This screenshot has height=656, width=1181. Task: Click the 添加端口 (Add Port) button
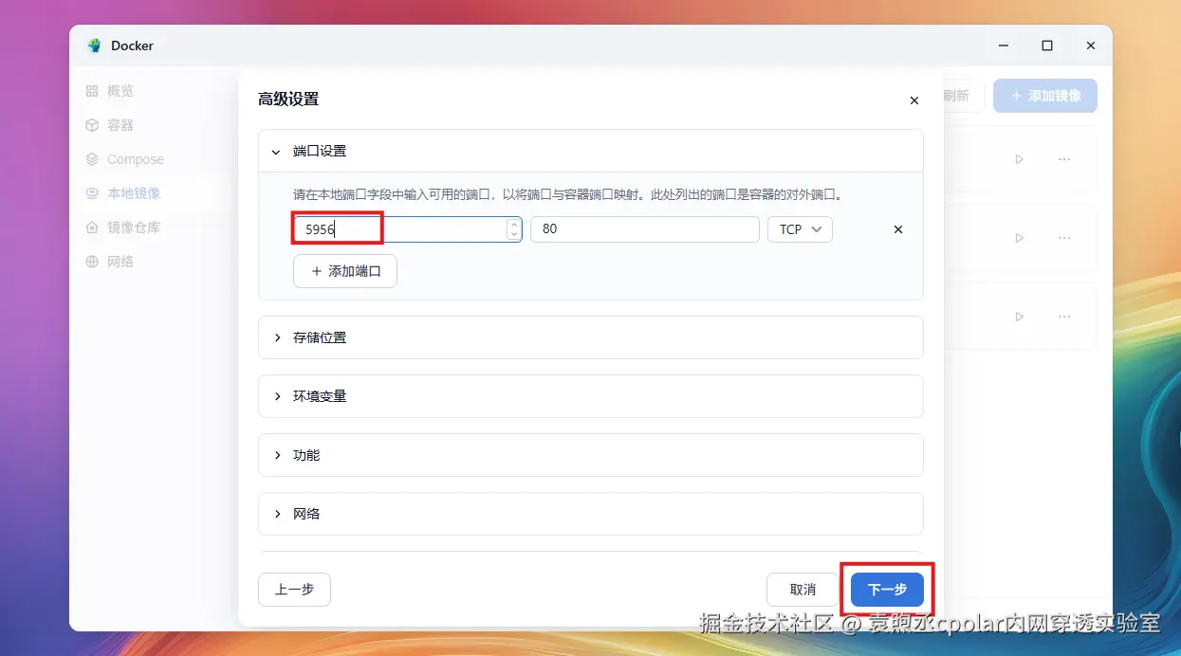tap(344, 271)
